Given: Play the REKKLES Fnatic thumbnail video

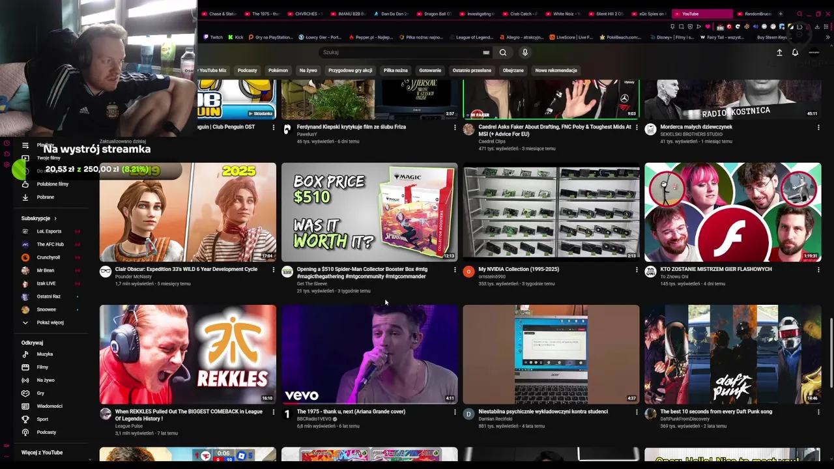Looking at the screenshot, I should [x=188, y=354].
